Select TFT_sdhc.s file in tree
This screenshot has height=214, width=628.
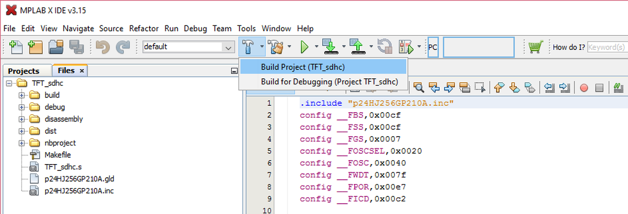pos(63,167)
